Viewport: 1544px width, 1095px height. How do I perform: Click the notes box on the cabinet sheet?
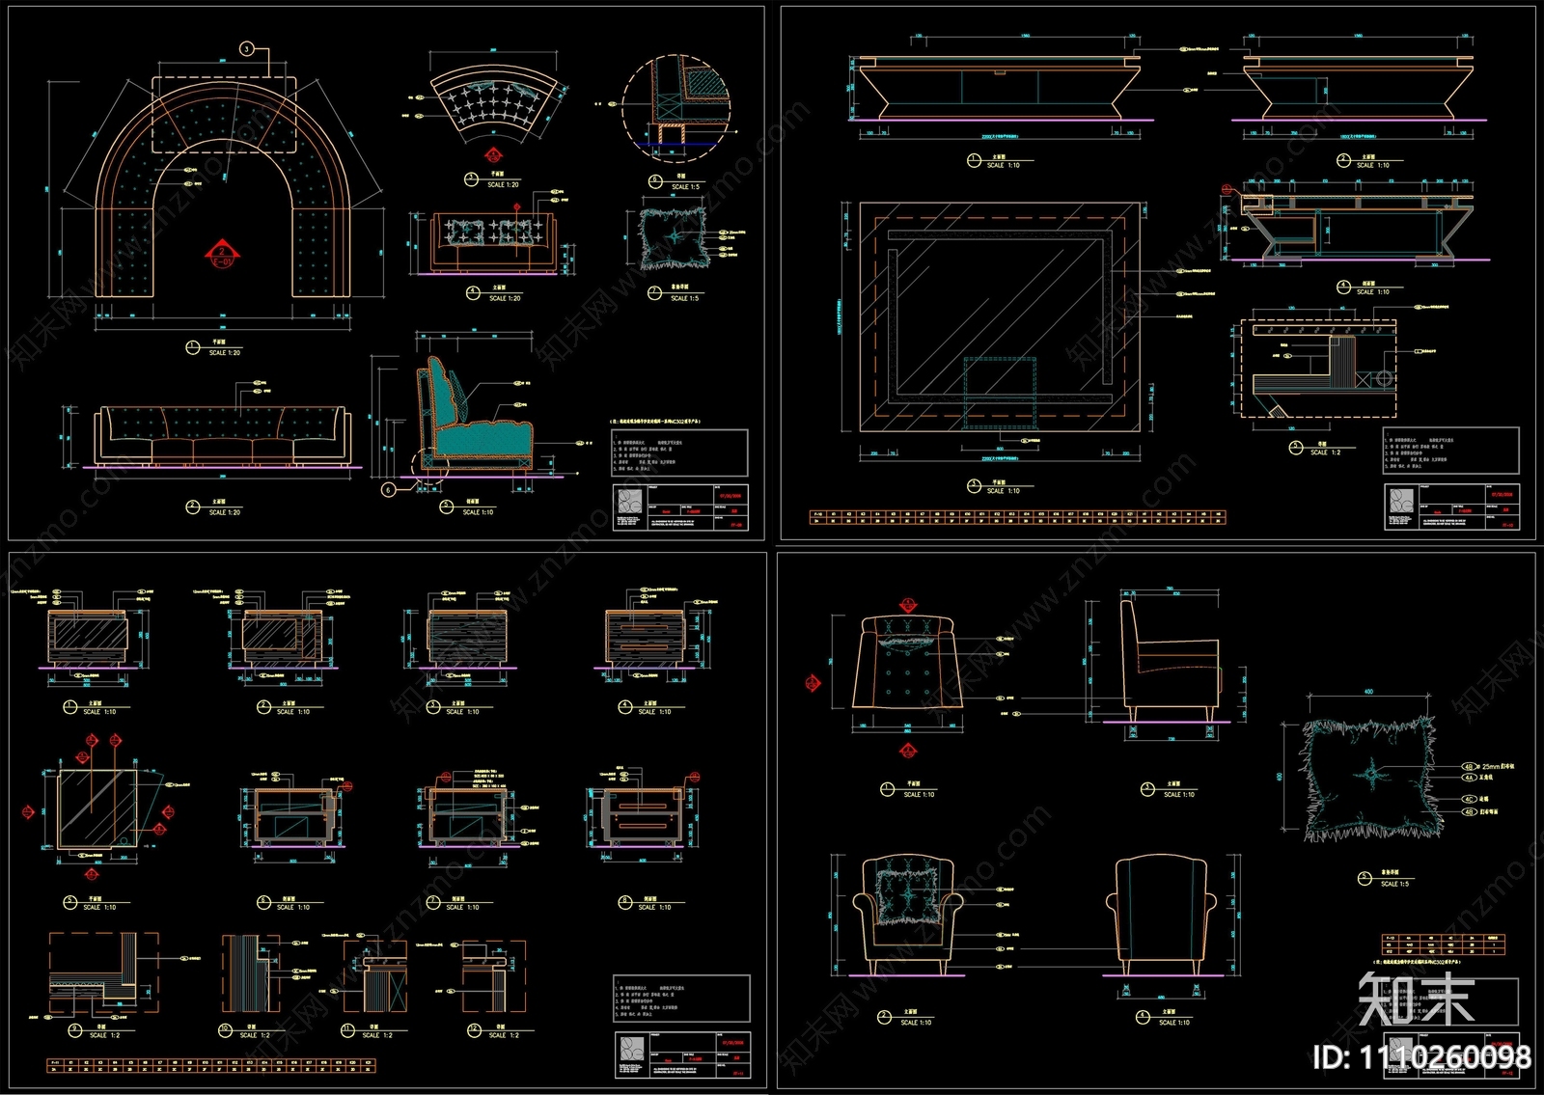click(681, 999)
